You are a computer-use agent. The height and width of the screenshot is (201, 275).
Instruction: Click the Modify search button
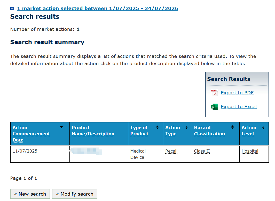point(75,194)
